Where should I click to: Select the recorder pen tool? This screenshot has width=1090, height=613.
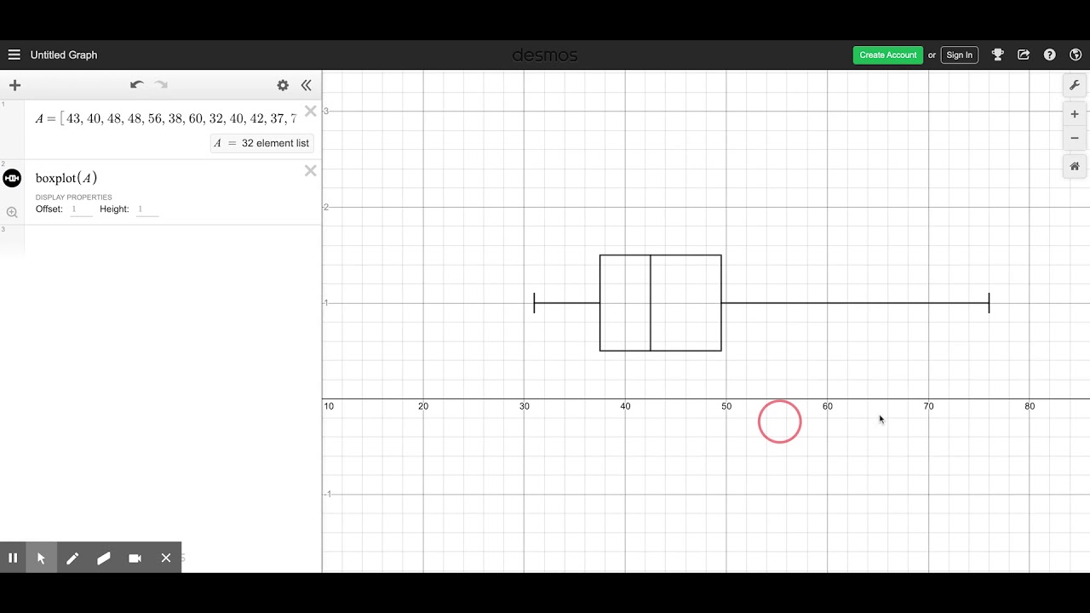[72, 558]
